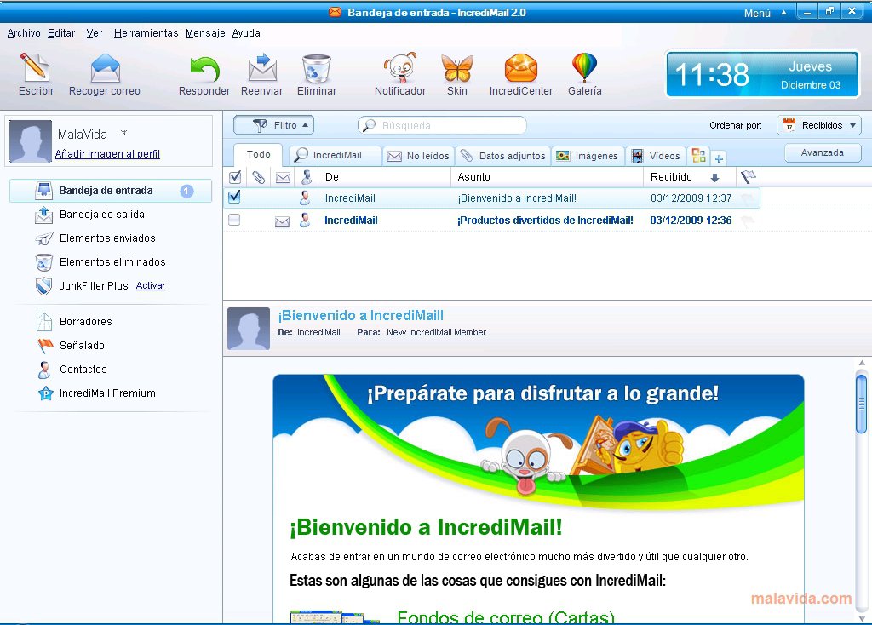Click the Escribir compose icon
Image resolution: width=872 pixels, height=625 pixels.
point(36,68)
